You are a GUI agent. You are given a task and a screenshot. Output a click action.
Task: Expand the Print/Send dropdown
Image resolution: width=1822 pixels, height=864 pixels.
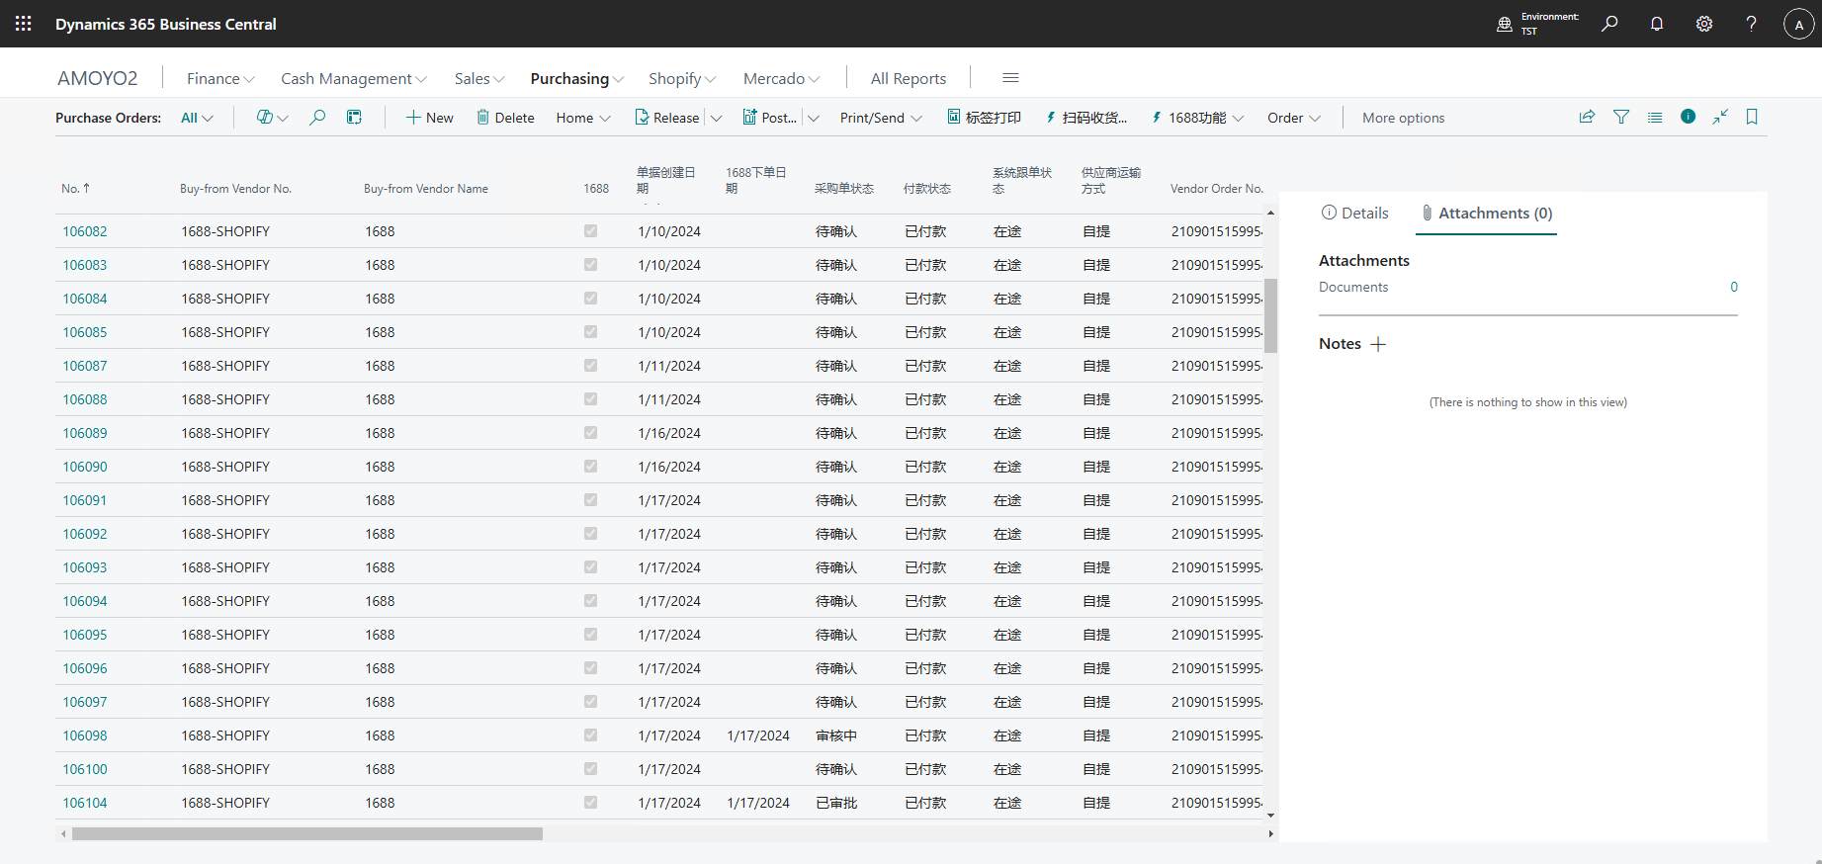[x=880, y=118]
